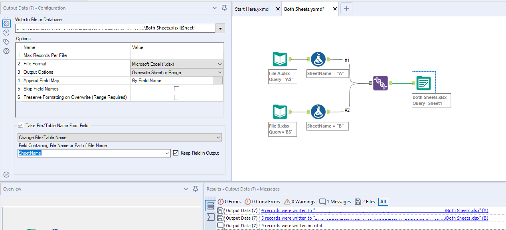This screenshot has height=230, width=506.
Task: Click the Append Field Map ellipsis button
Action: click(218, 81)
